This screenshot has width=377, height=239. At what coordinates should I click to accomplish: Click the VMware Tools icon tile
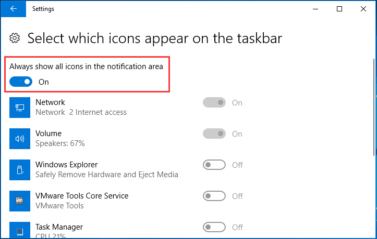click(20, 201)
